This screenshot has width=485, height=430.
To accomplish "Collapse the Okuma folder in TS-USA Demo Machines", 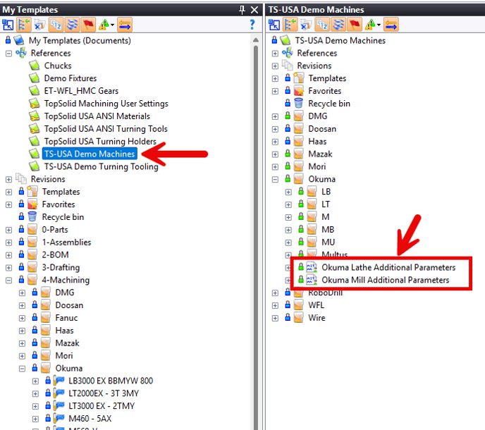I will (275, 180).
